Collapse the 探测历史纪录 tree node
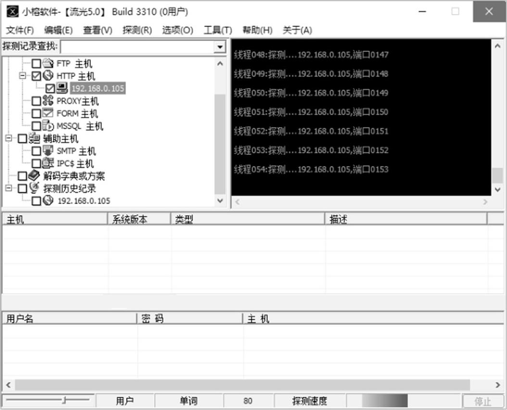507x410 pixels. click(x=9, y=188)
